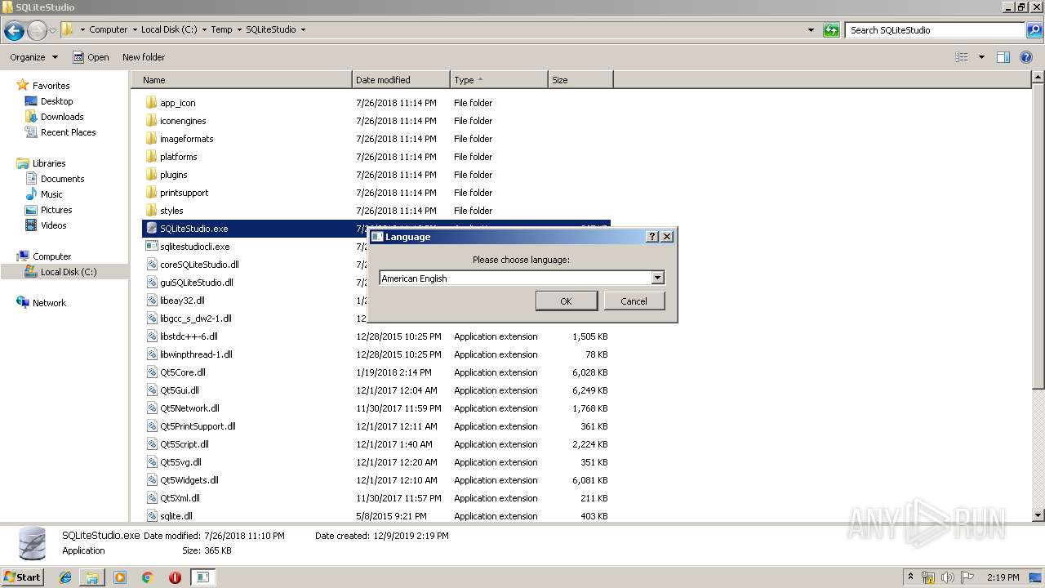1045x588 pixels.
Task: Cancel the Language dialog
Action: (634, 301)
